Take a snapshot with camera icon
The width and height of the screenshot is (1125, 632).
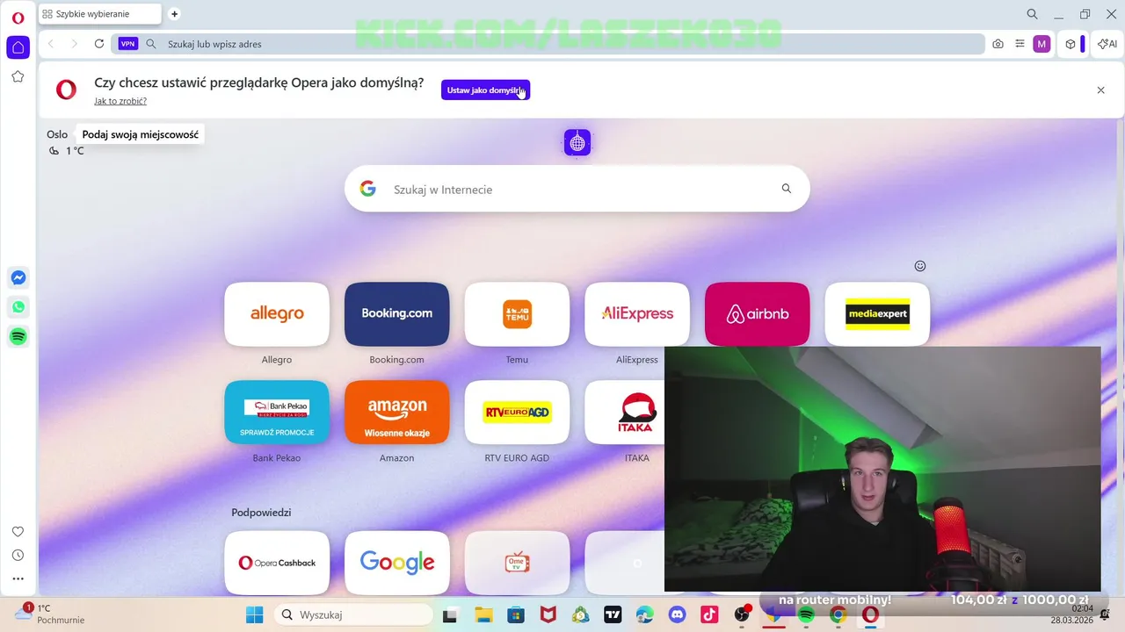click(x=998, y=44)
